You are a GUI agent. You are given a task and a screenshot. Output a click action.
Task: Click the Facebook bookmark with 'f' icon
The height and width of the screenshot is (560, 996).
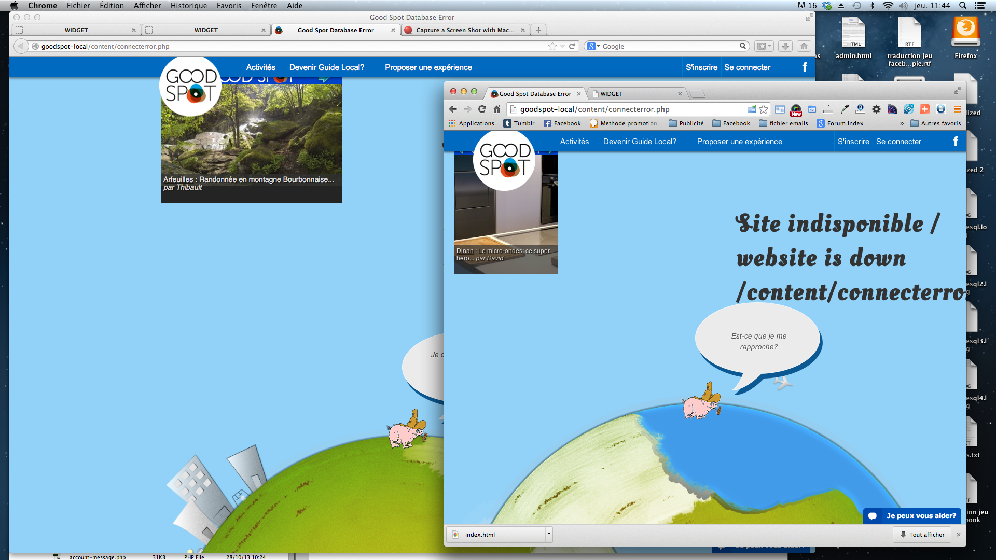(x=562, y=123)
